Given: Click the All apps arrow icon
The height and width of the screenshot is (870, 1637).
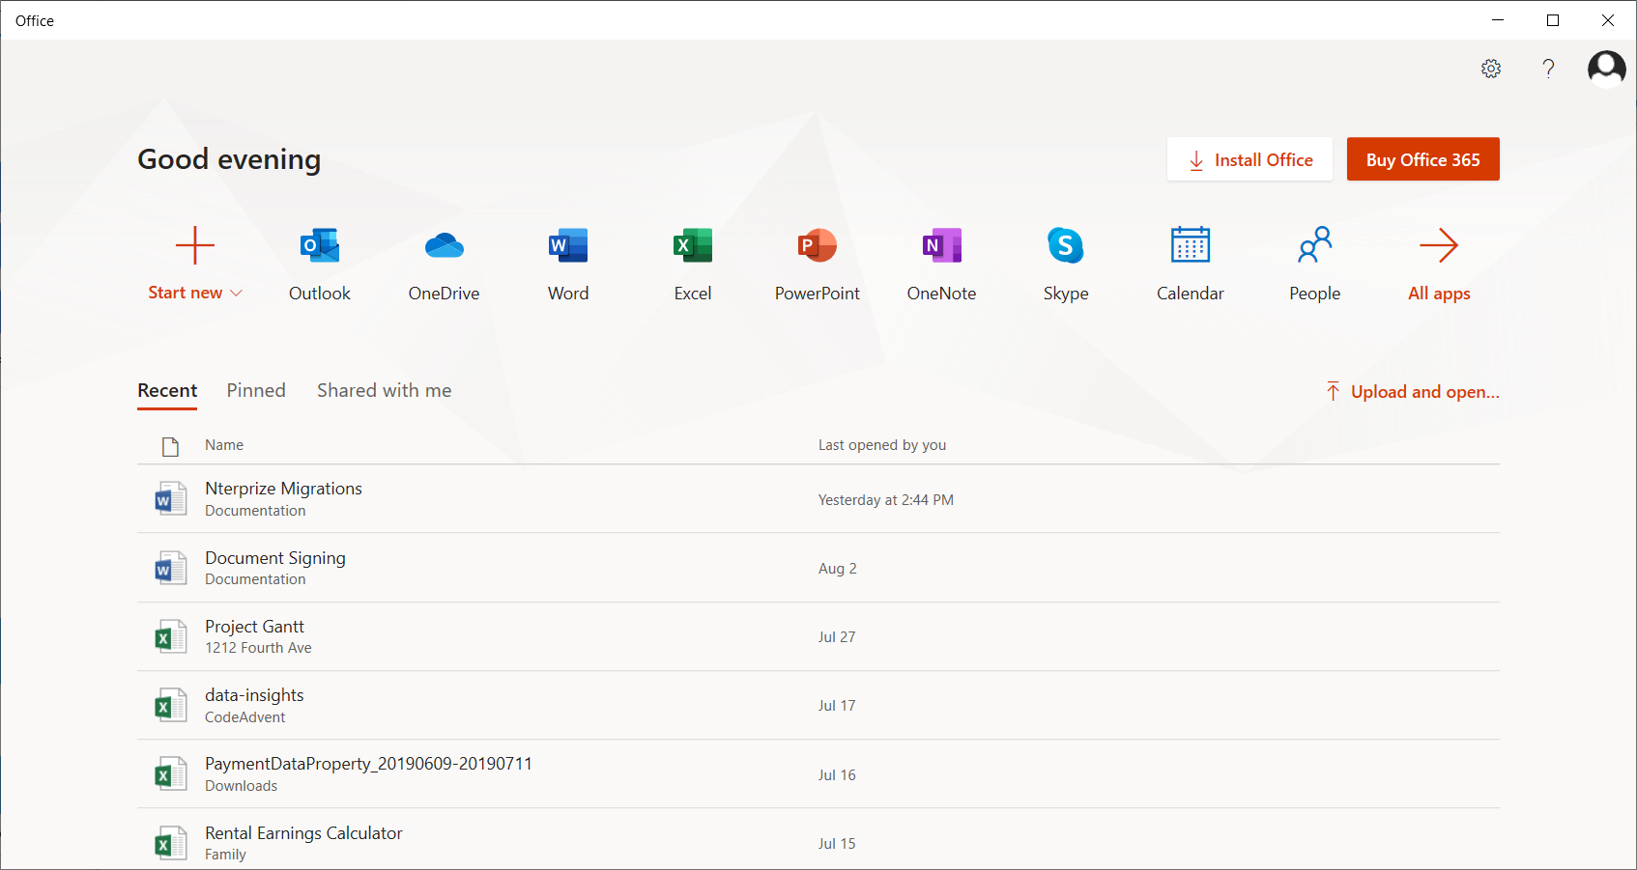Looking at the screenshot, I should (x=1439, y=245).
